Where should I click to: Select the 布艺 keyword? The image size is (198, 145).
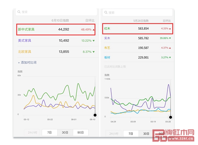[107, 48]
